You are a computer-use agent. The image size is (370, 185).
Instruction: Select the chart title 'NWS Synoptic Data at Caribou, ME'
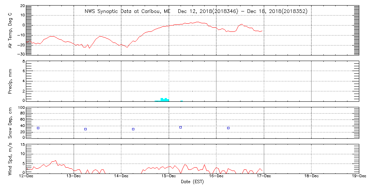128,11
